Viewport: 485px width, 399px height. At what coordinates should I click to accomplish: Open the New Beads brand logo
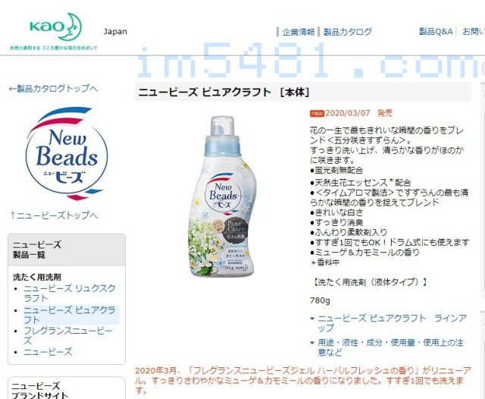tap(67, 153)
